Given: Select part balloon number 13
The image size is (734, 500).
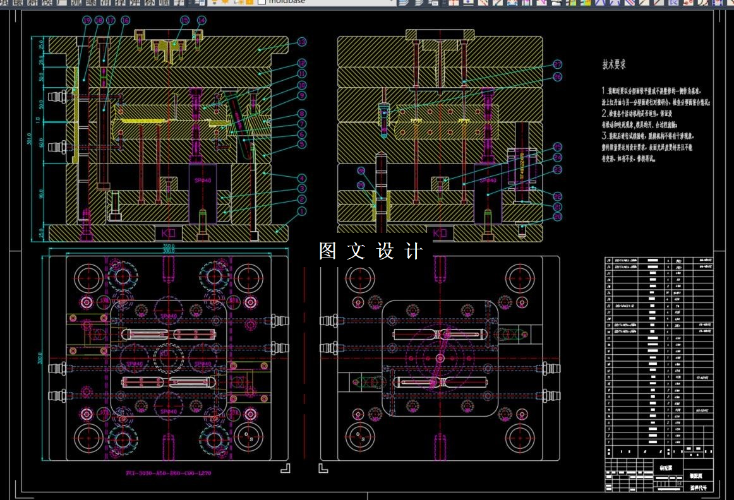Looking at the screenshot, I should (x=301, y=42).
